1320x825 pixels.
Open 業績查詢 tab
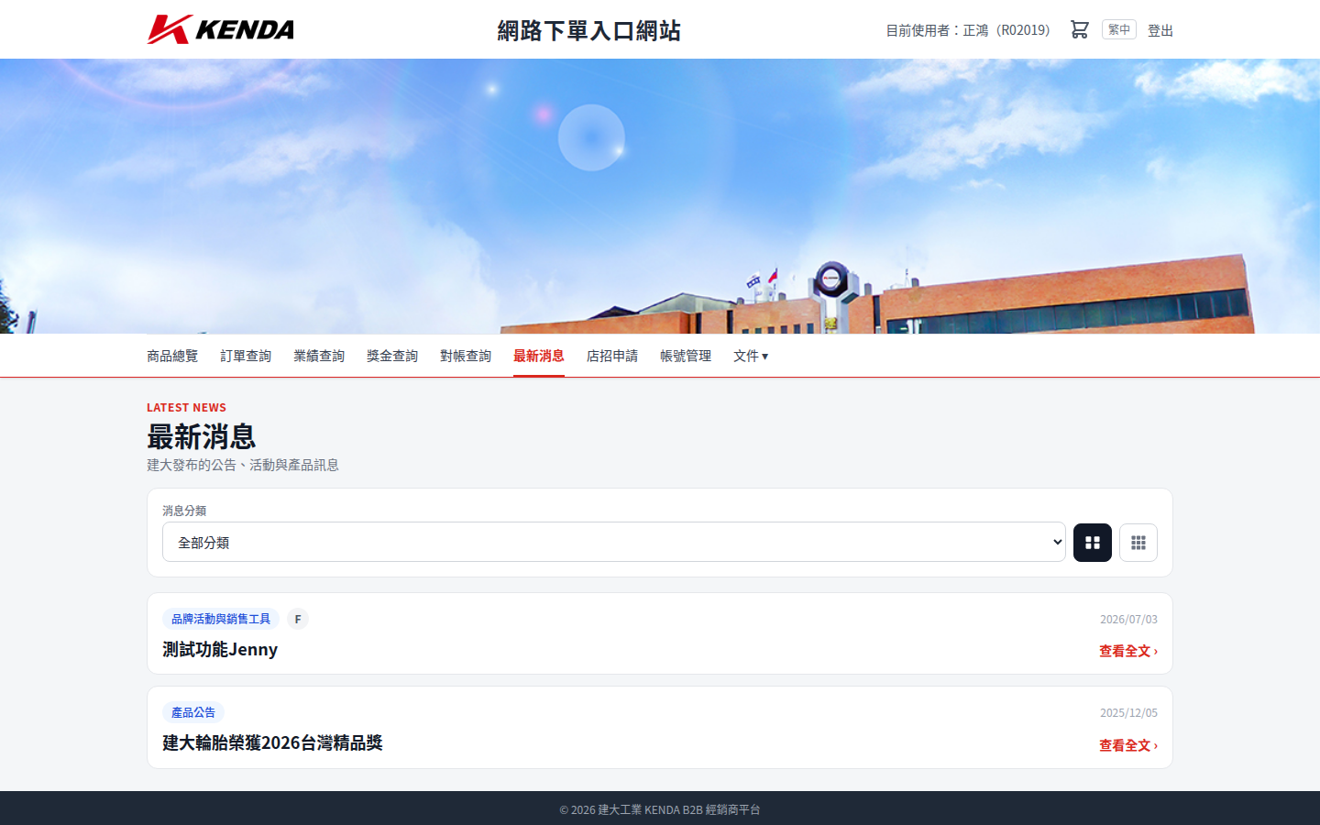(319, 356)
